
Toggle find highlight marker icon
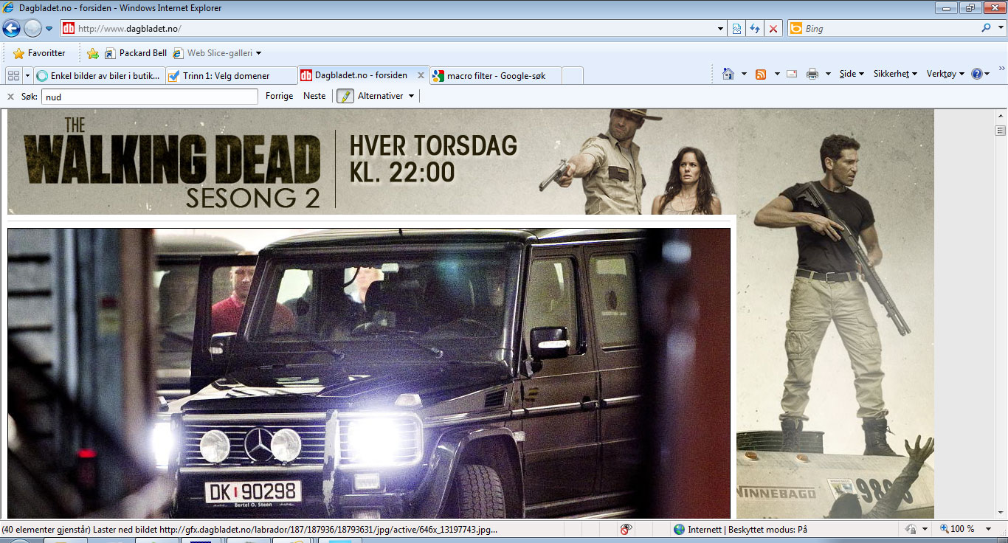click(345, 96)
